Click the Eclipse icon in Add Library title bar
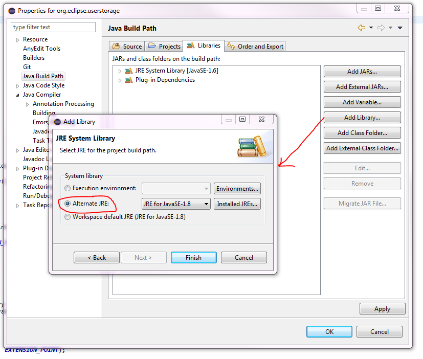Screen dimensions: 423x359 (57, 122)
